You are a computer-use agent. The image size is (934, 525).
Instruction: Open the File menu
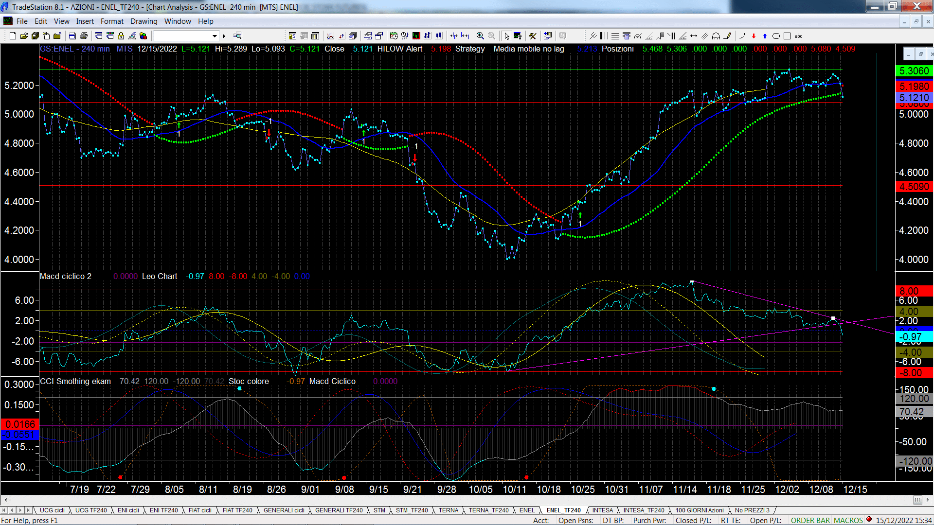22,21
